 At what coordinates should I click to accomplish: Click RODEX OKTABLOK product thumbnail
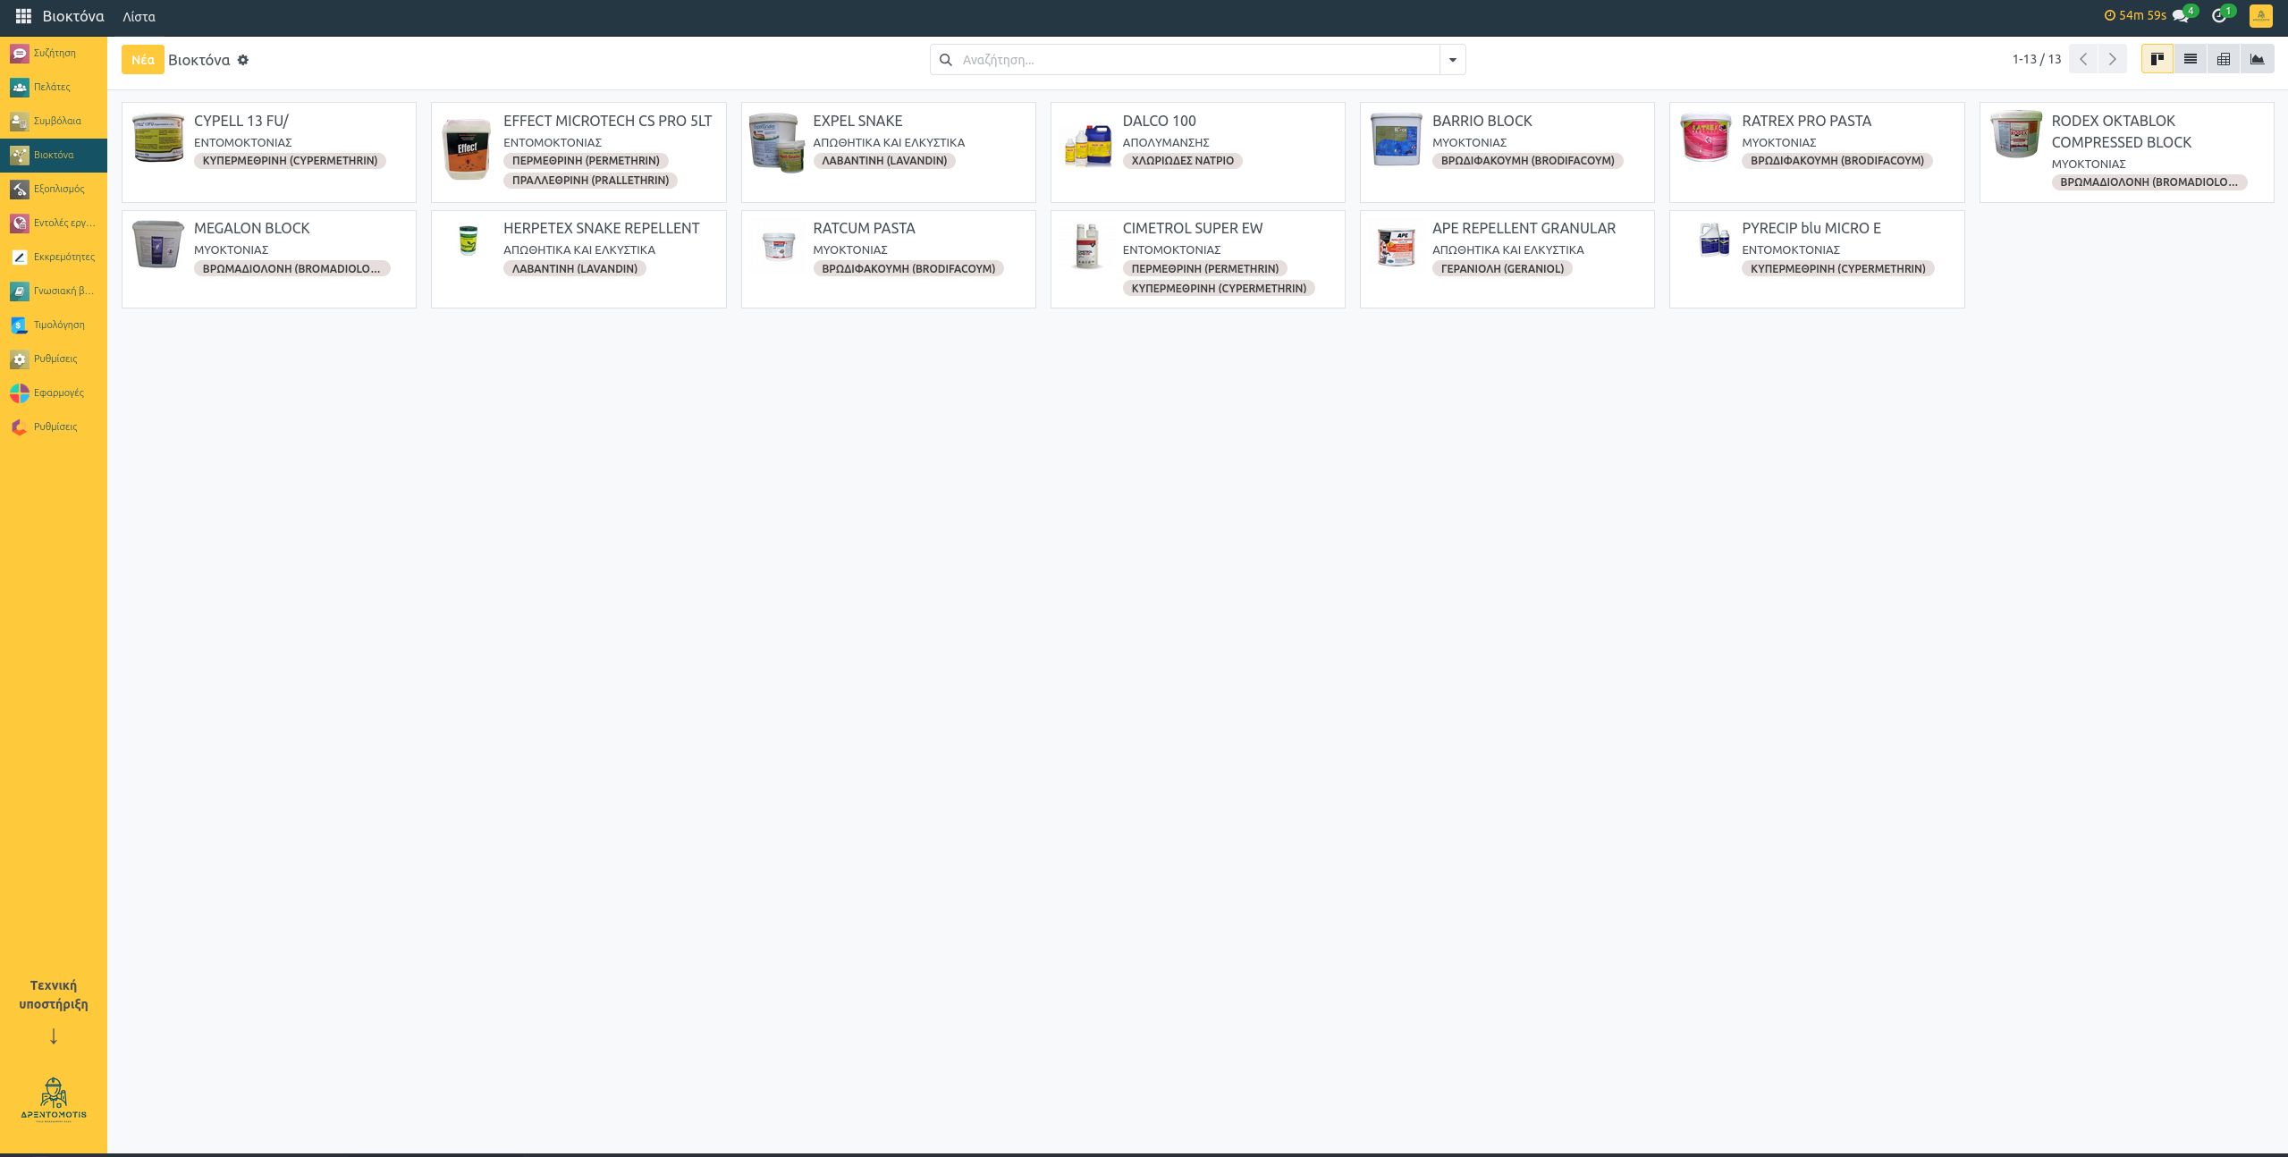tap(2015, 135)
